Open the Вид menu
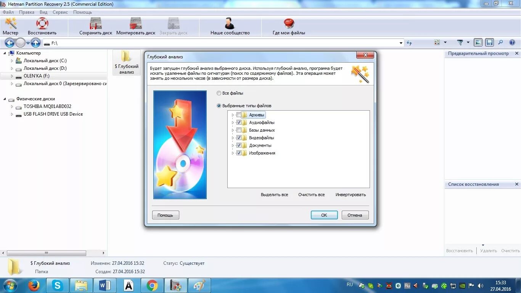Image resolution: width=521 pixels, height=293 pixels. coord(43,12)
